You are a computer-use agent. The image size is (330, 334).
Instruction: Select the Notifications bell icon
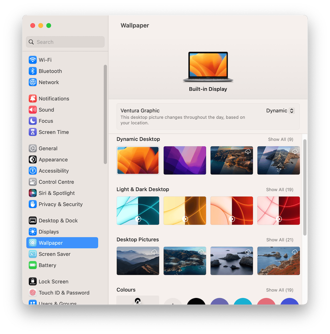[33, 99]
